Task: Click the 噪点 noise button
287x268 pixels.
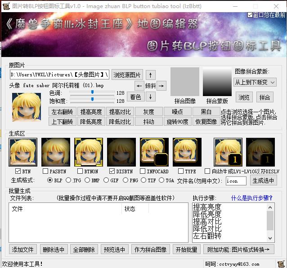Action: tap(178, 112)
